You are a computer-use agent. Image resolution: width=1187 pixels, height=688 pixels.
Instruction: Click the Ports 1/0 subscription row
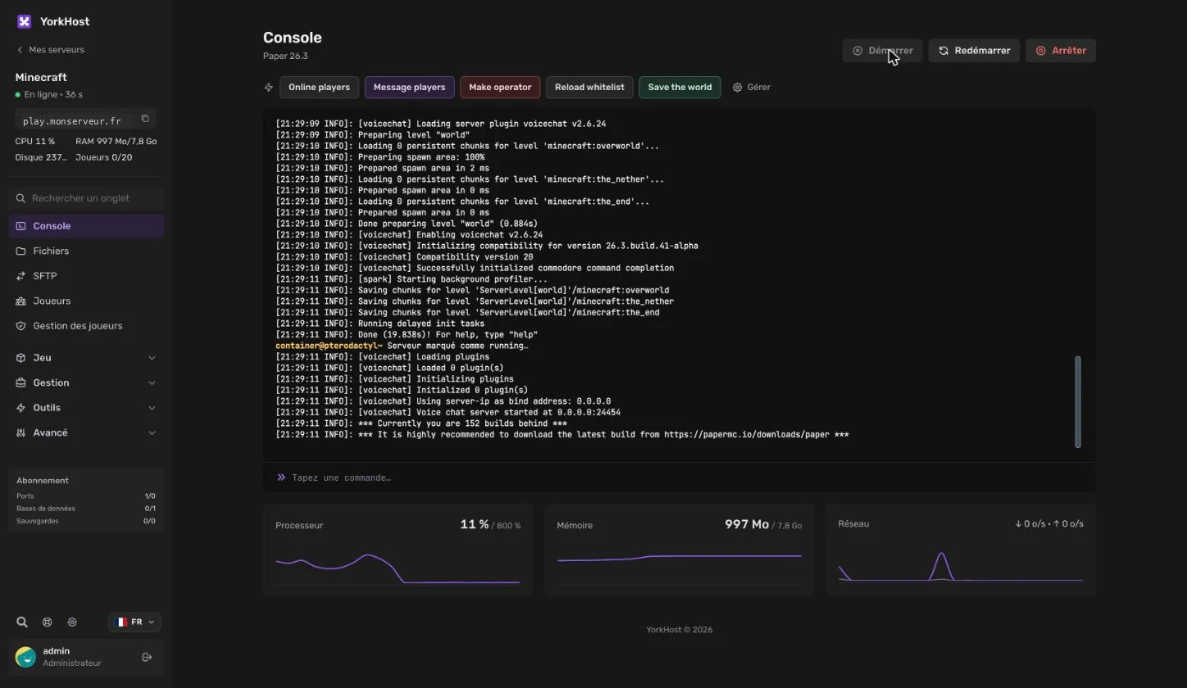click(x=86, y=496)
